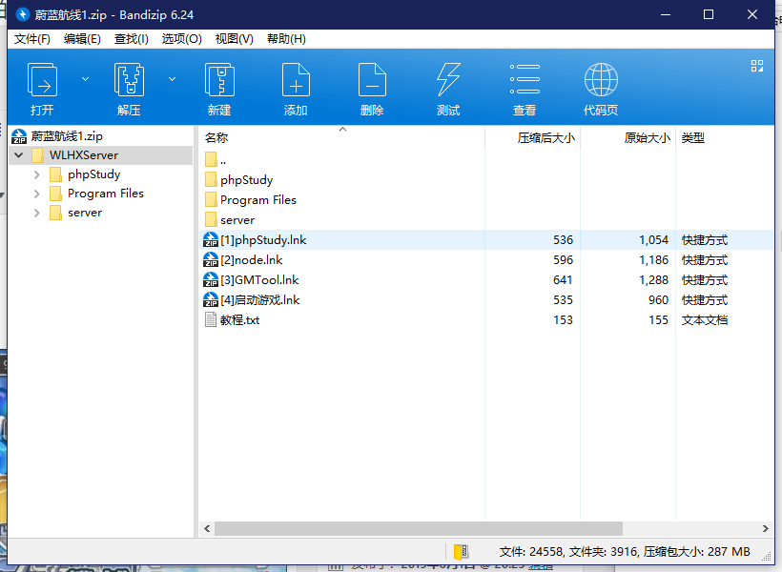Sort by the 原始大小 column header
782x572 pixels.
648,138
